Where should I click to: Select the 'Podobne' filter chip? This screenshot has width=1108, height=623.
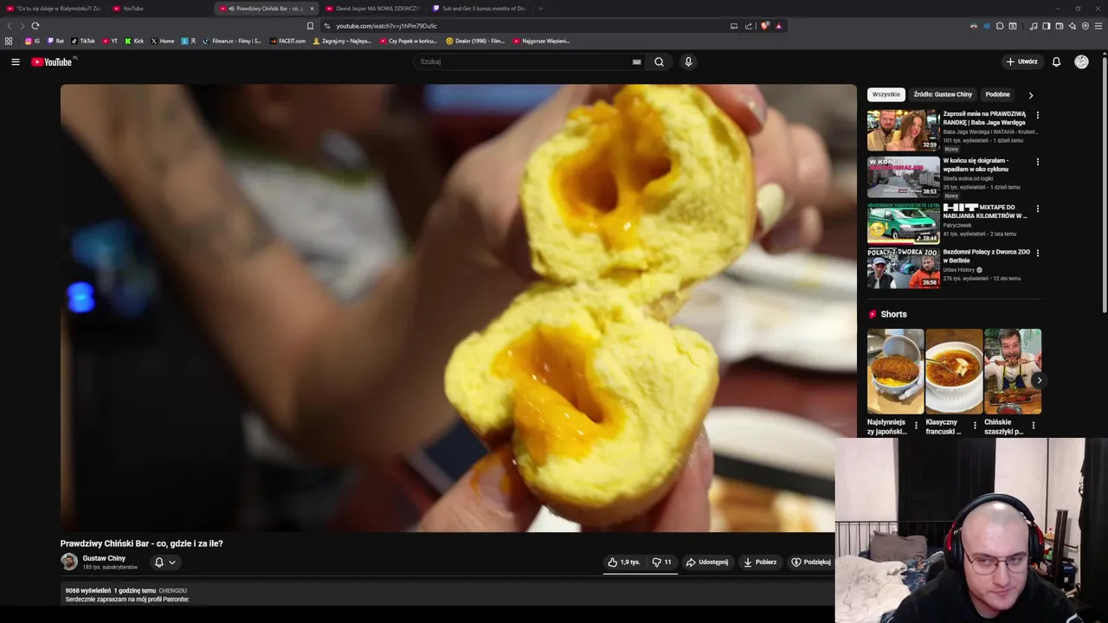pos(997,94)
